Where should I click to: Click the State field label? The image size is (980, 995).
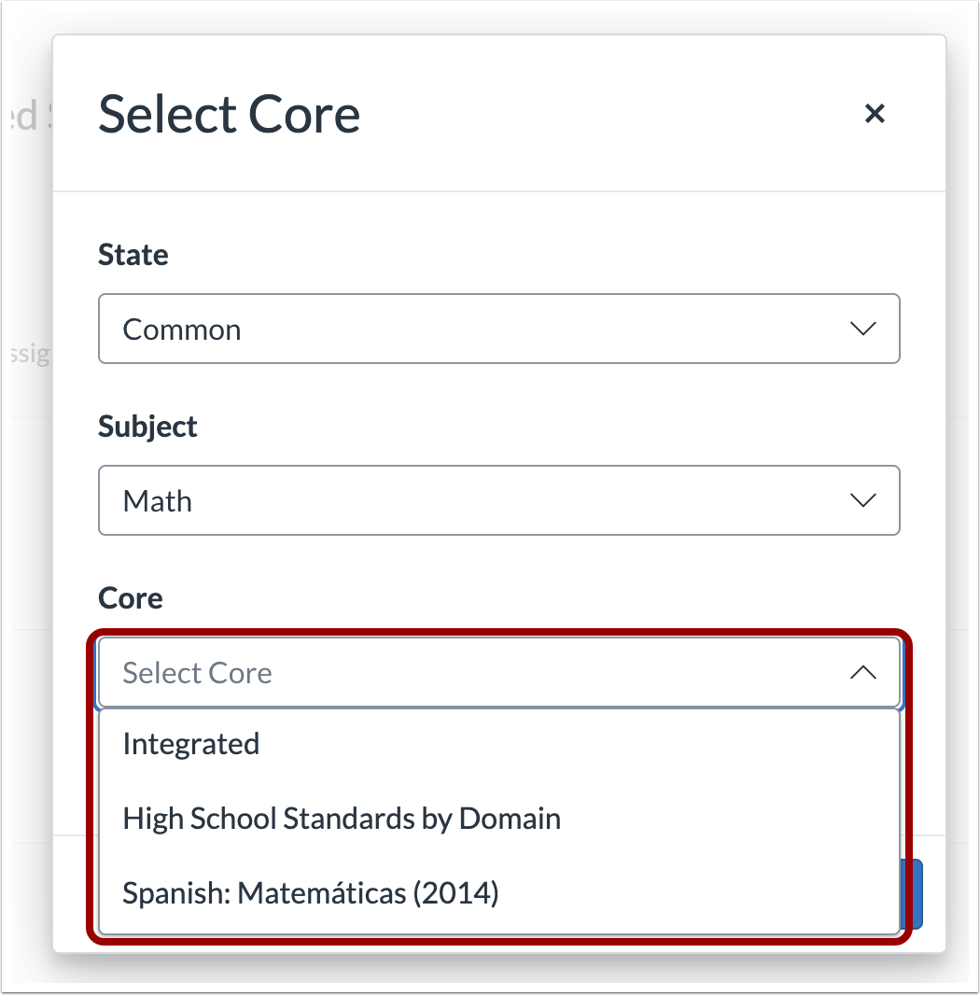click(x=133, y=254)
